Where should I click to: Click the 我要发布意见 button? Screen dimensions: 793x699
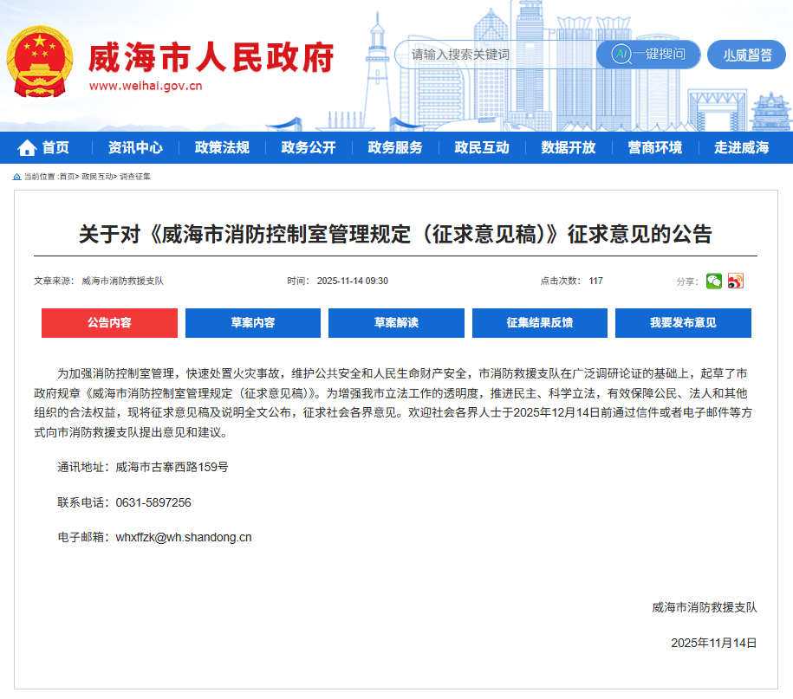(x=683, y=322)
